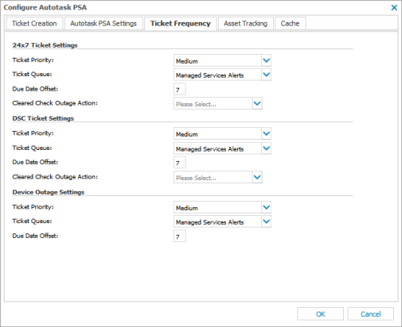The height and width of the screenshot is (327, 402).
Task: Close dialog with the X icon
Action: (394, 8)
